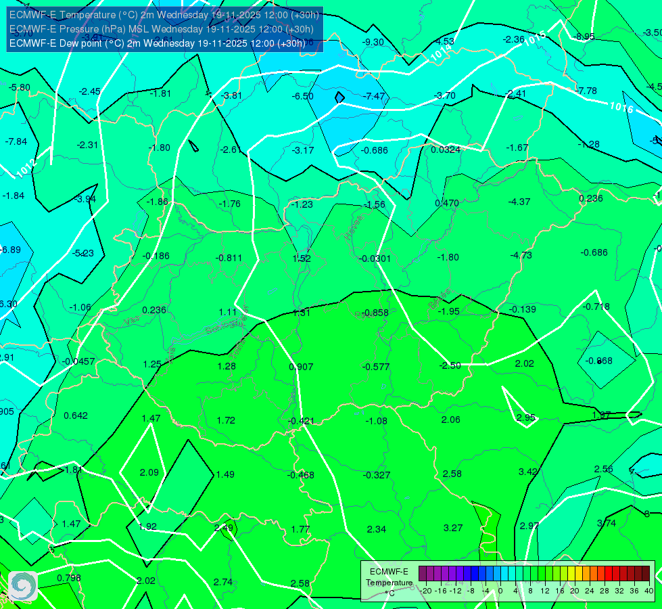Image resolution: width=662 pixels, height=609 pixels.
Task: Click the Vas county label
Action: [132, 321]
